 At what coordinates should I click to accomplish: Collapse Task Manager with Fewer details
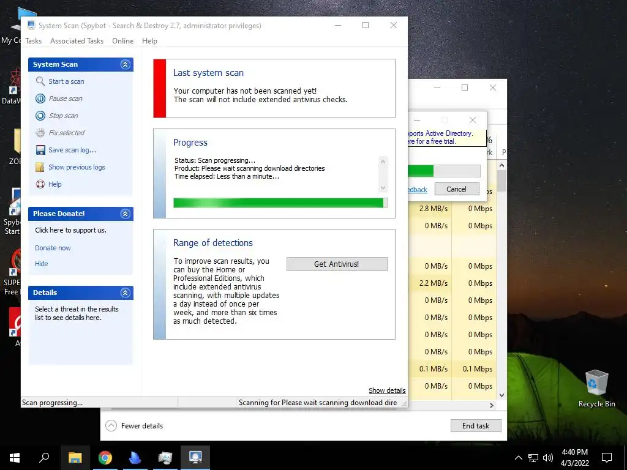(x=134, y=426)
